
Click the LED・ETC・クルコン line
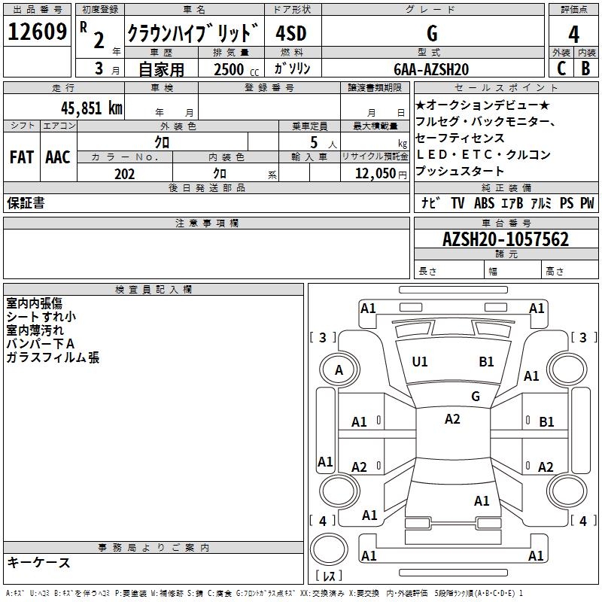[483, 154]
